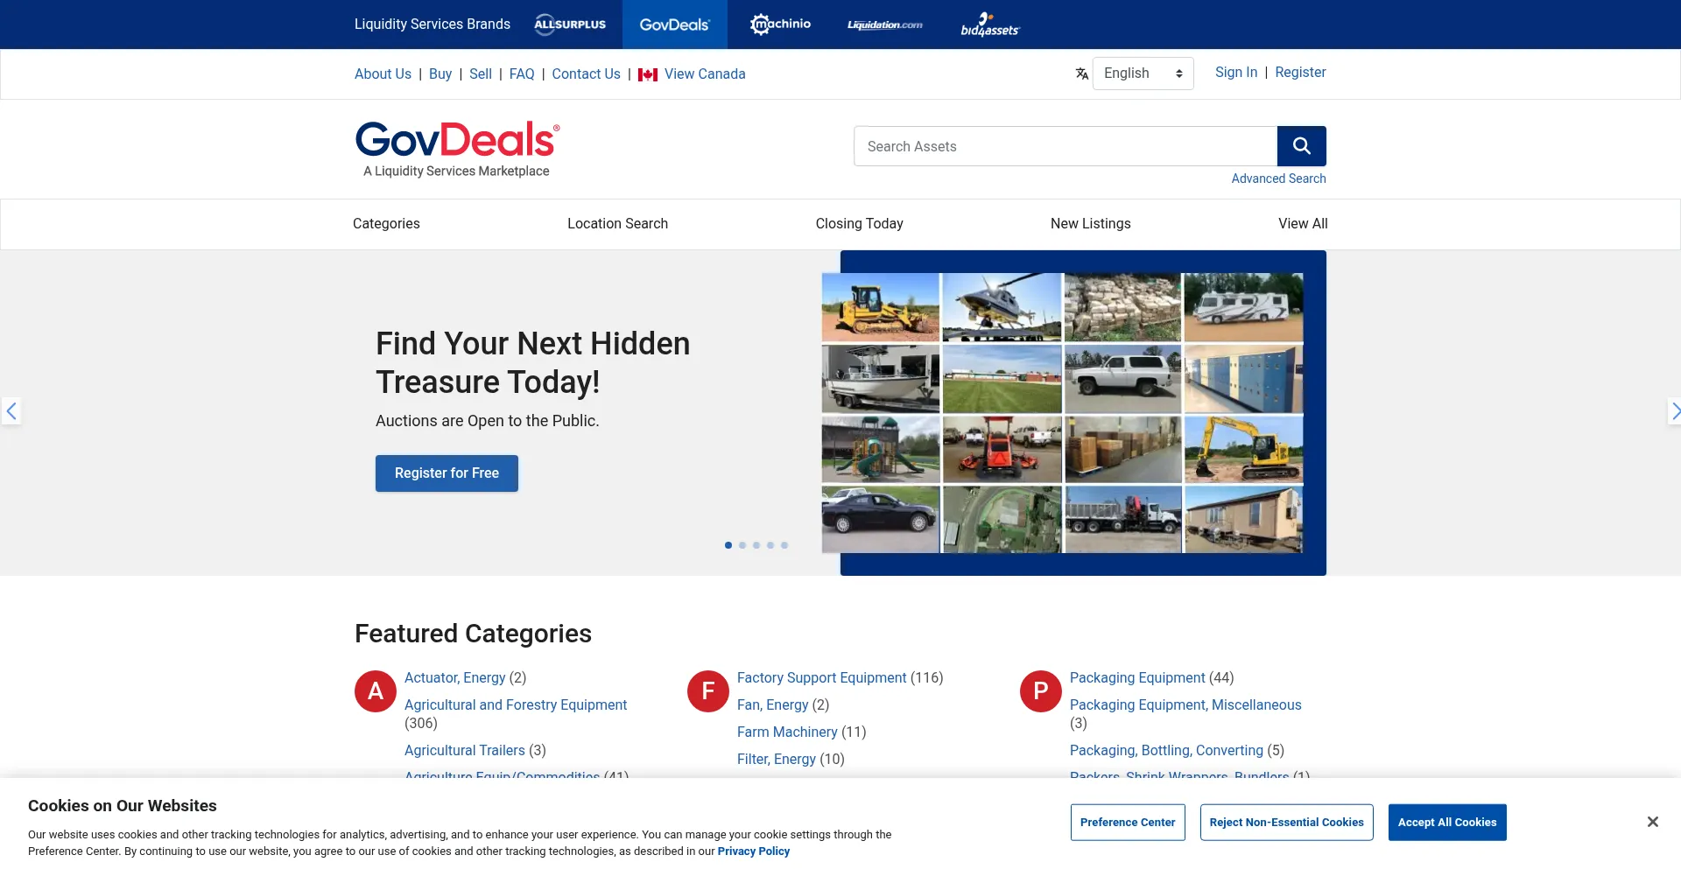Select the GovDeals tab in brands bar
Image resolution: width=1681 pixels, height=869 pixels.
click(674, 25)
